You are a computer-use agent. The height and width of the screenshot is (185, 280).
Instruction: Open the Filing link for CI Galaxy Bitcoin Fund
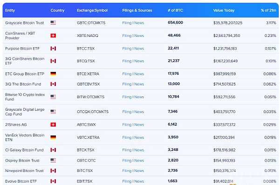coord(127,150)
